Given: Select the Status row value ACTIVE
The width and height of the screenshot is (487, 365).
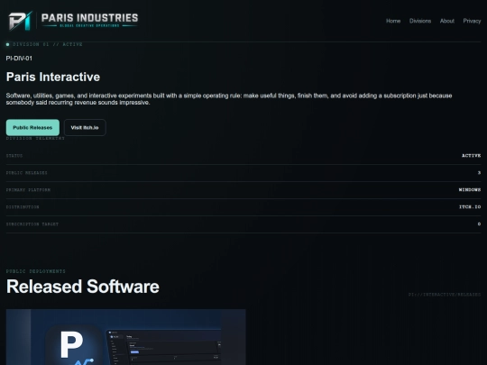Looking at the screenshot, I should coord(471,156).
